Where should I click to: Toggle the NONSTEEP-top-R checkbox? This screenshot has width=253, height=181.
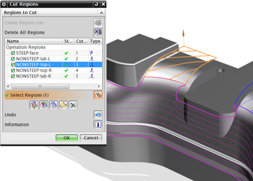13,70
